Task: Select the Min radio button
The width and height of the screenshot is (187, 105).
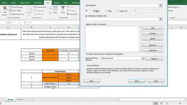Action: point(107,11)
